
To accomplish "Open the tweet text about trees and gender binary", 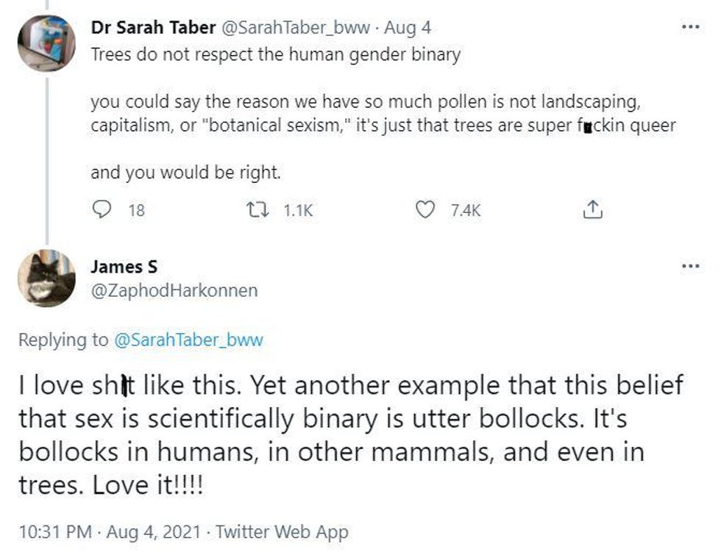I will (276, 56).
